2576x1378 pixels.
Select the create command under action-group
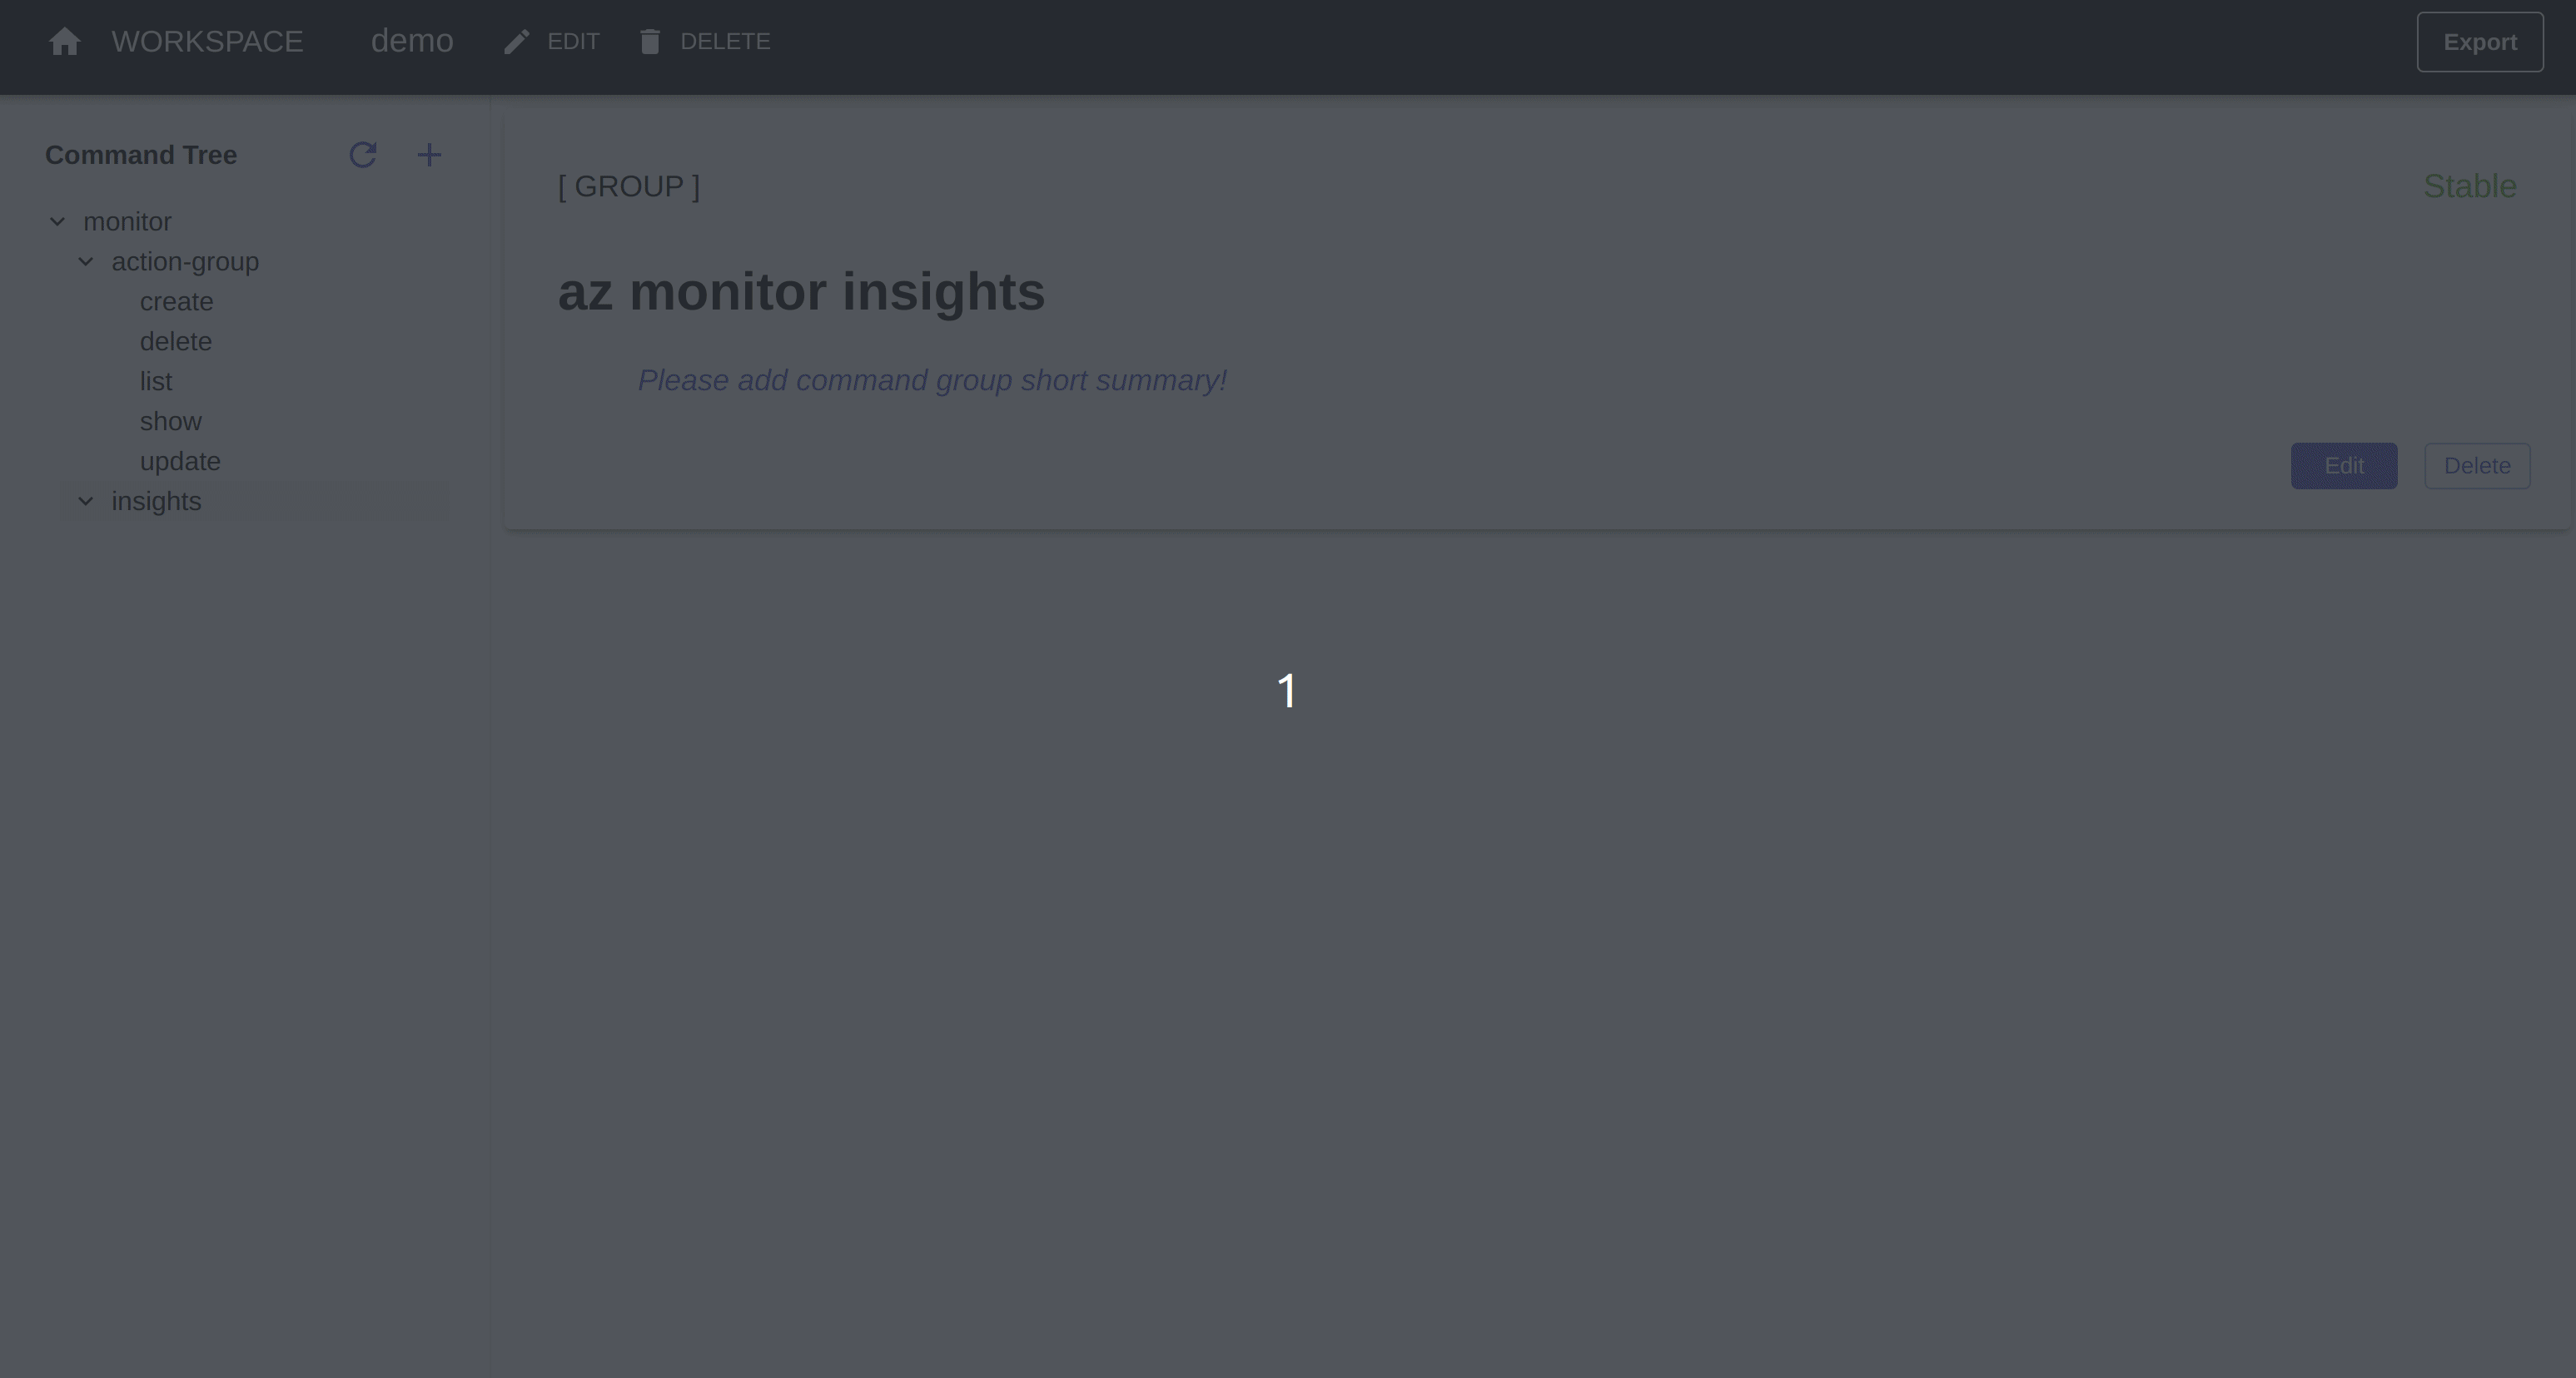click(x=177, y=301)
